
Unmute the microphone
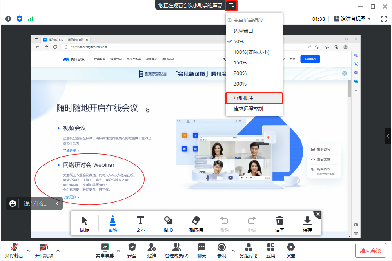(14, 250)
